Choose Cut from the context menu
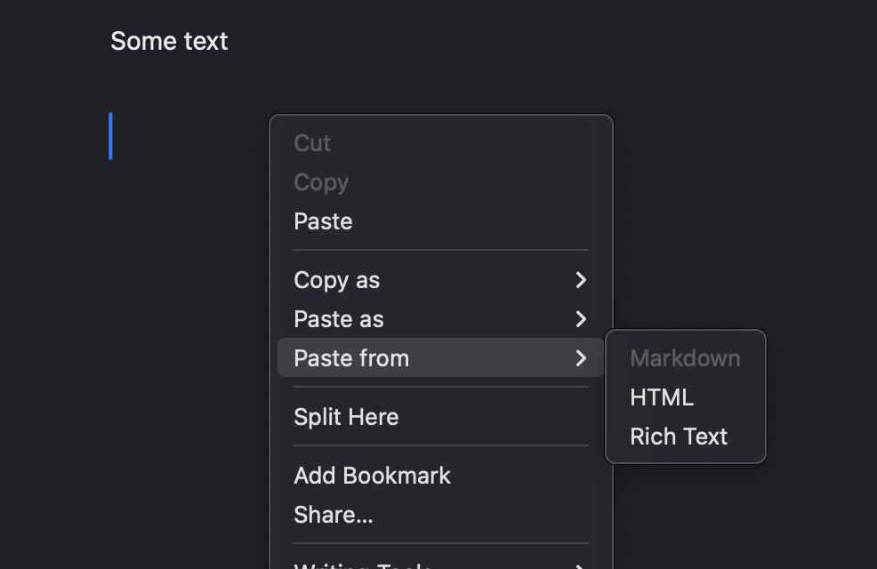This screenshot has height=569, width=877. pos(312,143)
